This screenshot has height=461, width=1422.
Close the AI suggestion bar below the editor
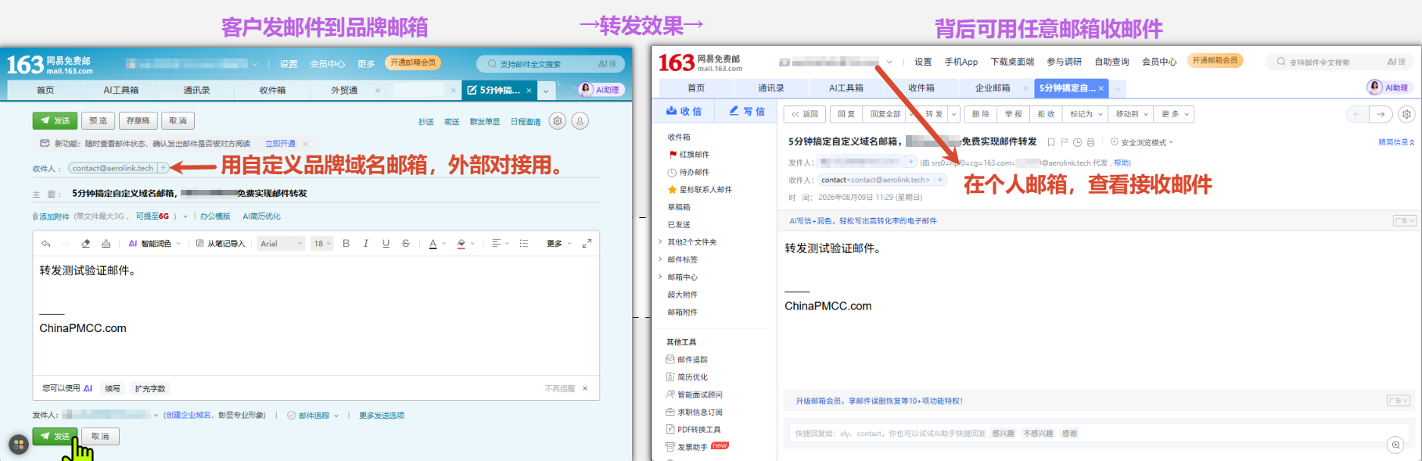click(x=585, y=388)
